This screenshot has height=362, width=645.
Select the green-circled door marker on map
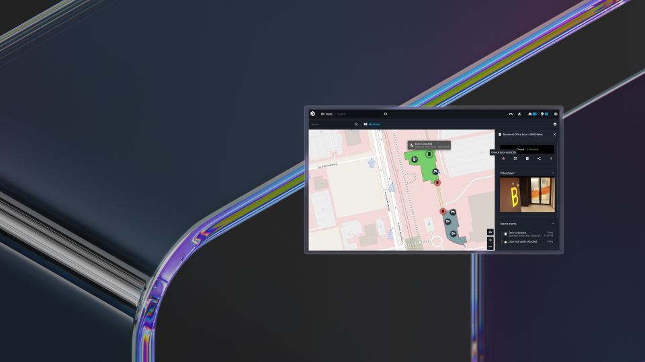pos(429,155)
